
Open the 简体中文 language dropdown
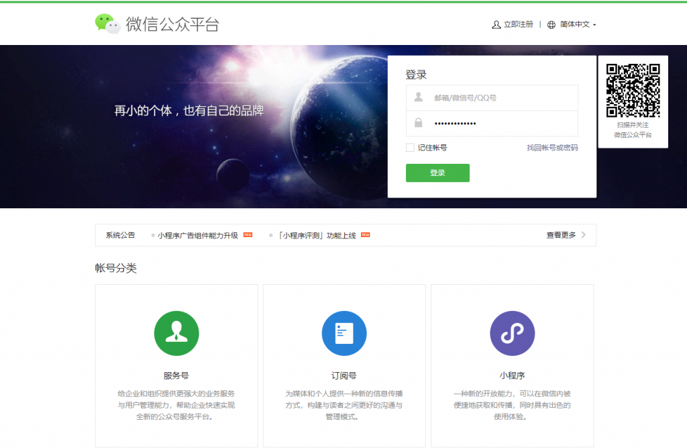[578, 24]
